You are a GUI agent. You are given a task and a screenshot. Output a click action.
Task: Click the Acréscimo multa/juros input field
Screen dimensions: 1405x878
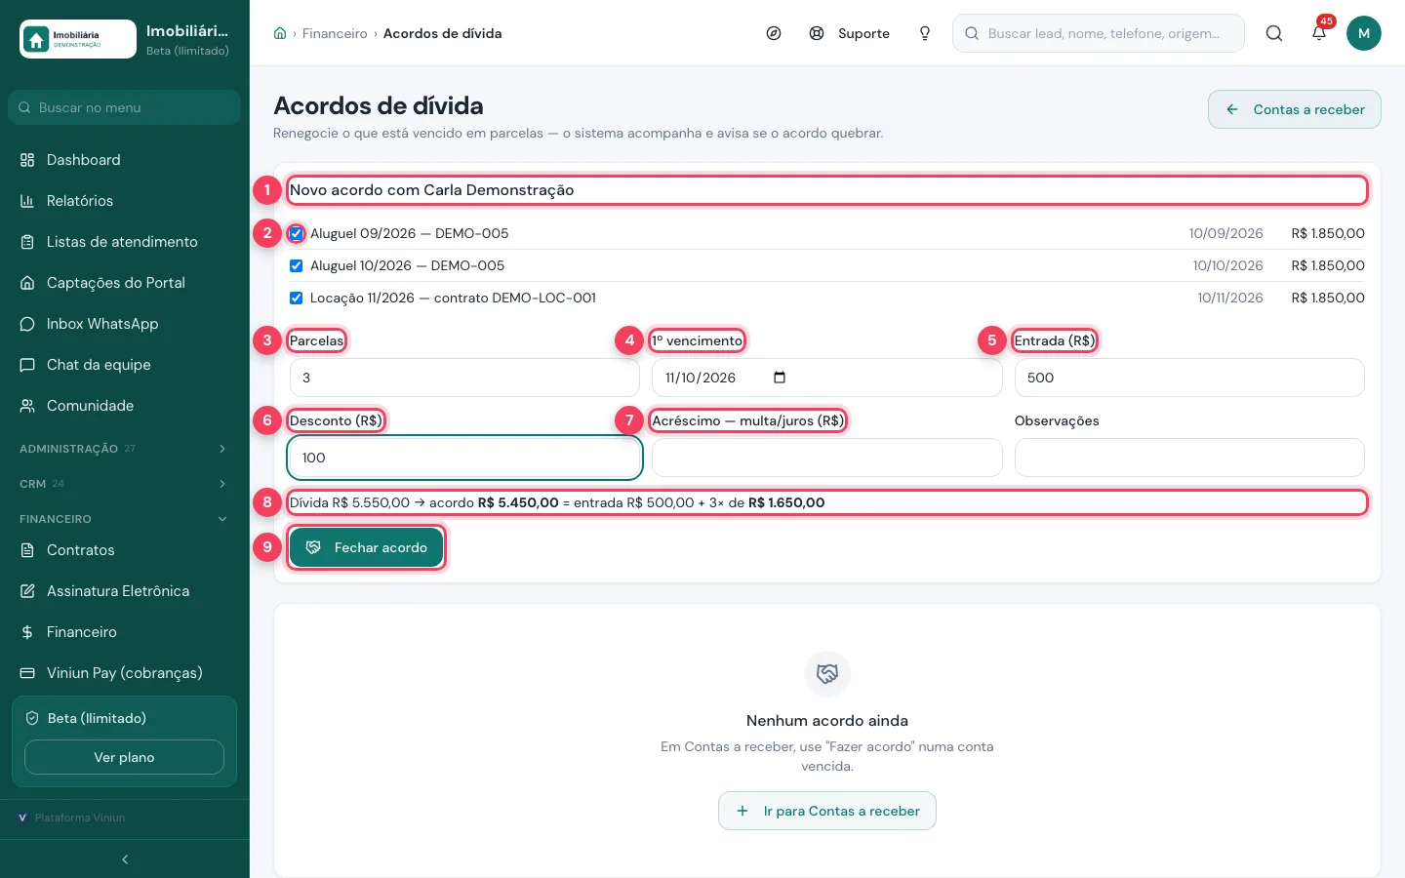click(x=827, y=458)
